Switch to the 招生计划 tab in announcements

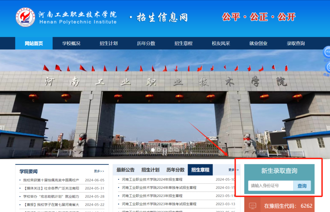pos(150,170)
